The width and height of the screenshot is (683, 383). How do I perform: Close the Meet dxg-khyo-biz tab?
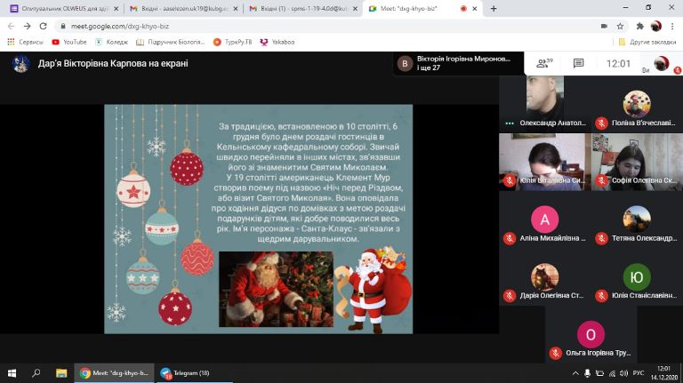(x=474, y=8)
